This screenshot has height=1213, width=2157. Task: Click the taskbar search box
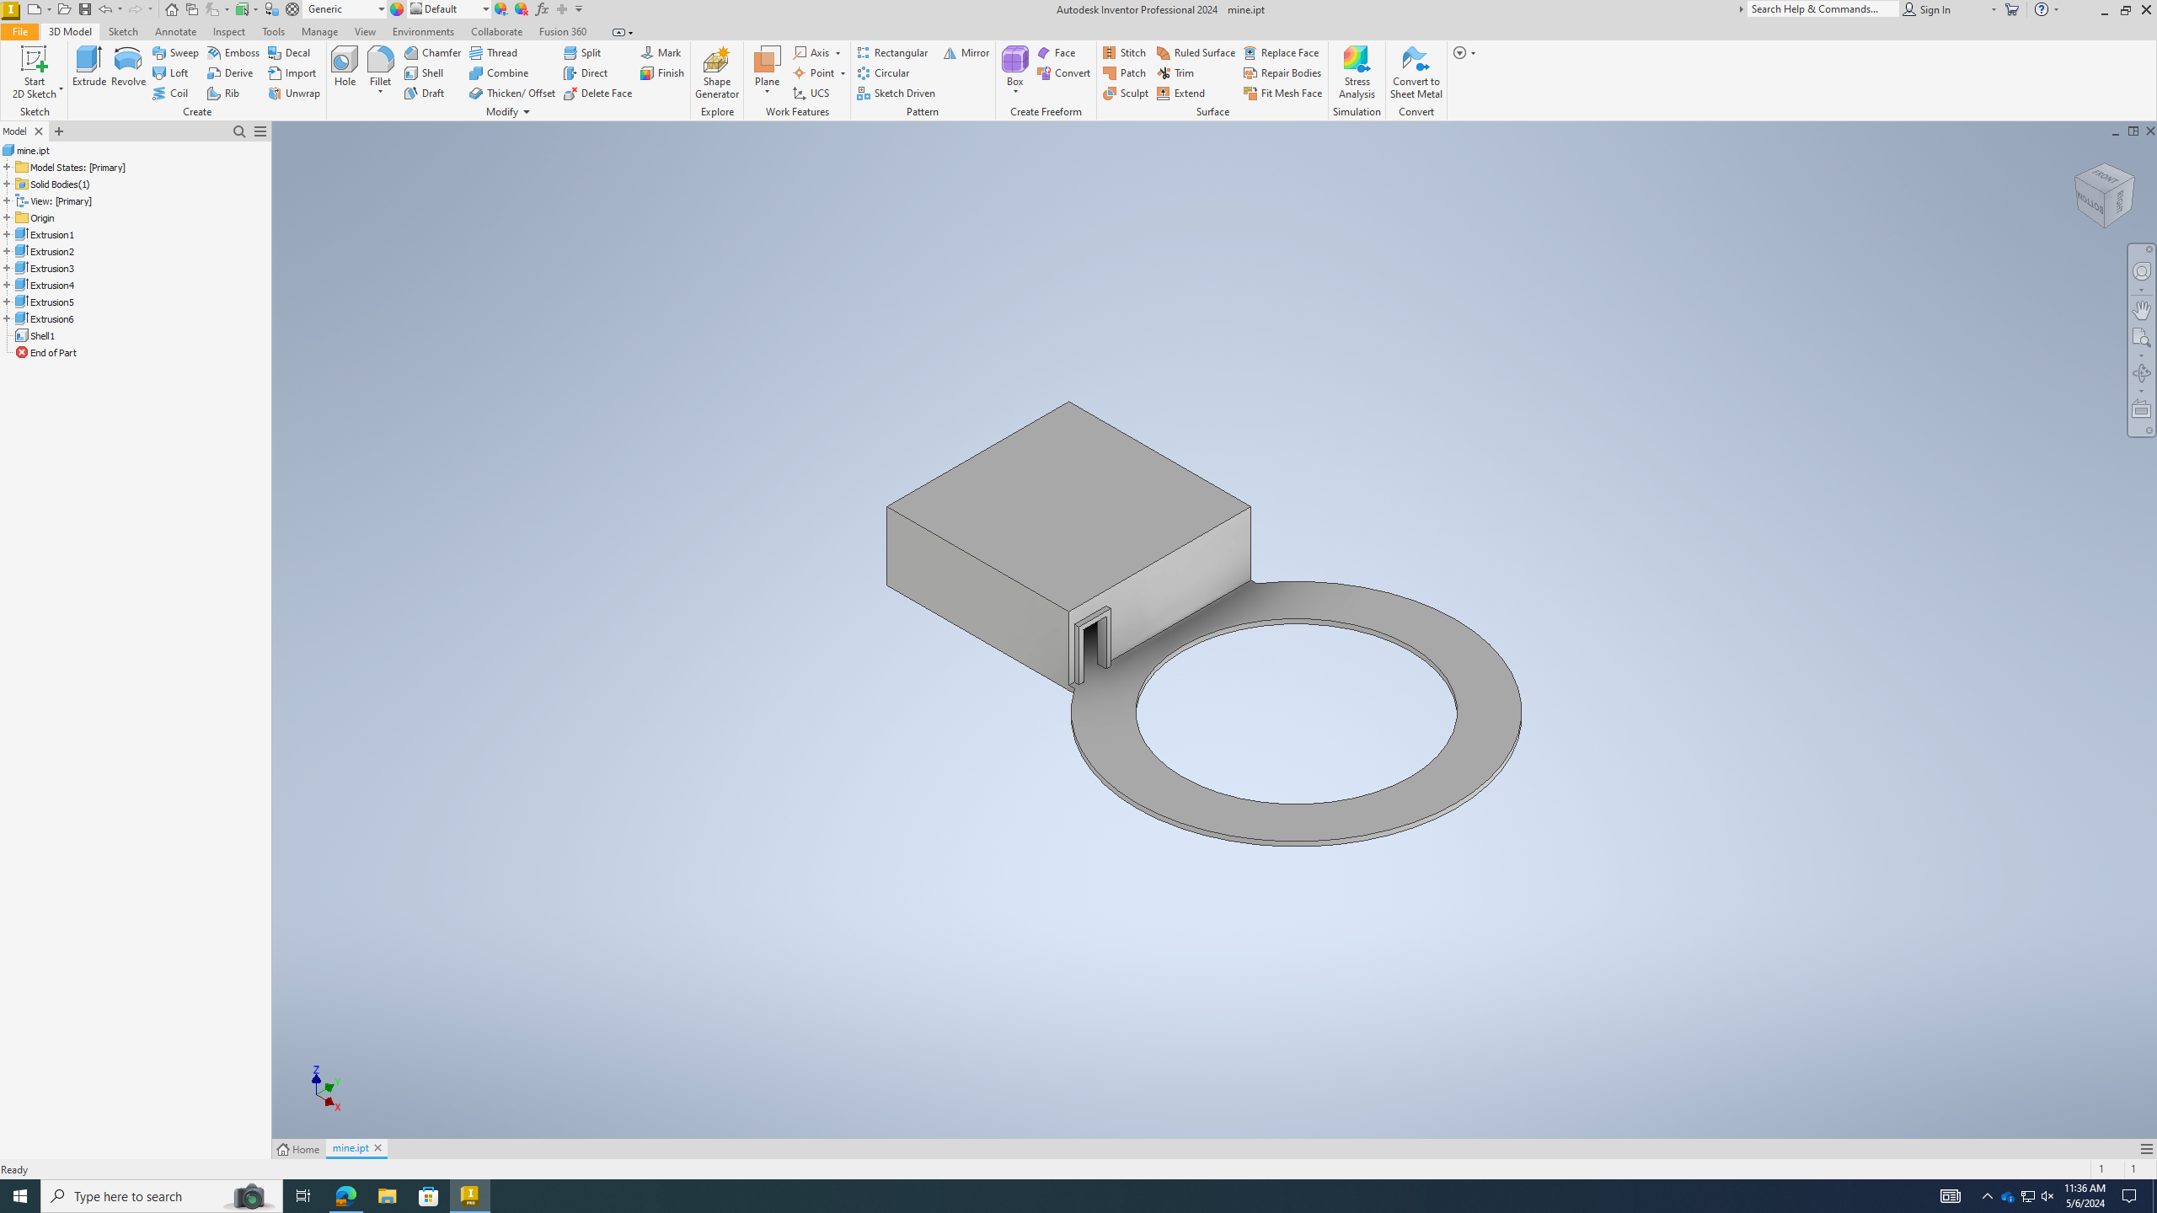coord(162,1196)
